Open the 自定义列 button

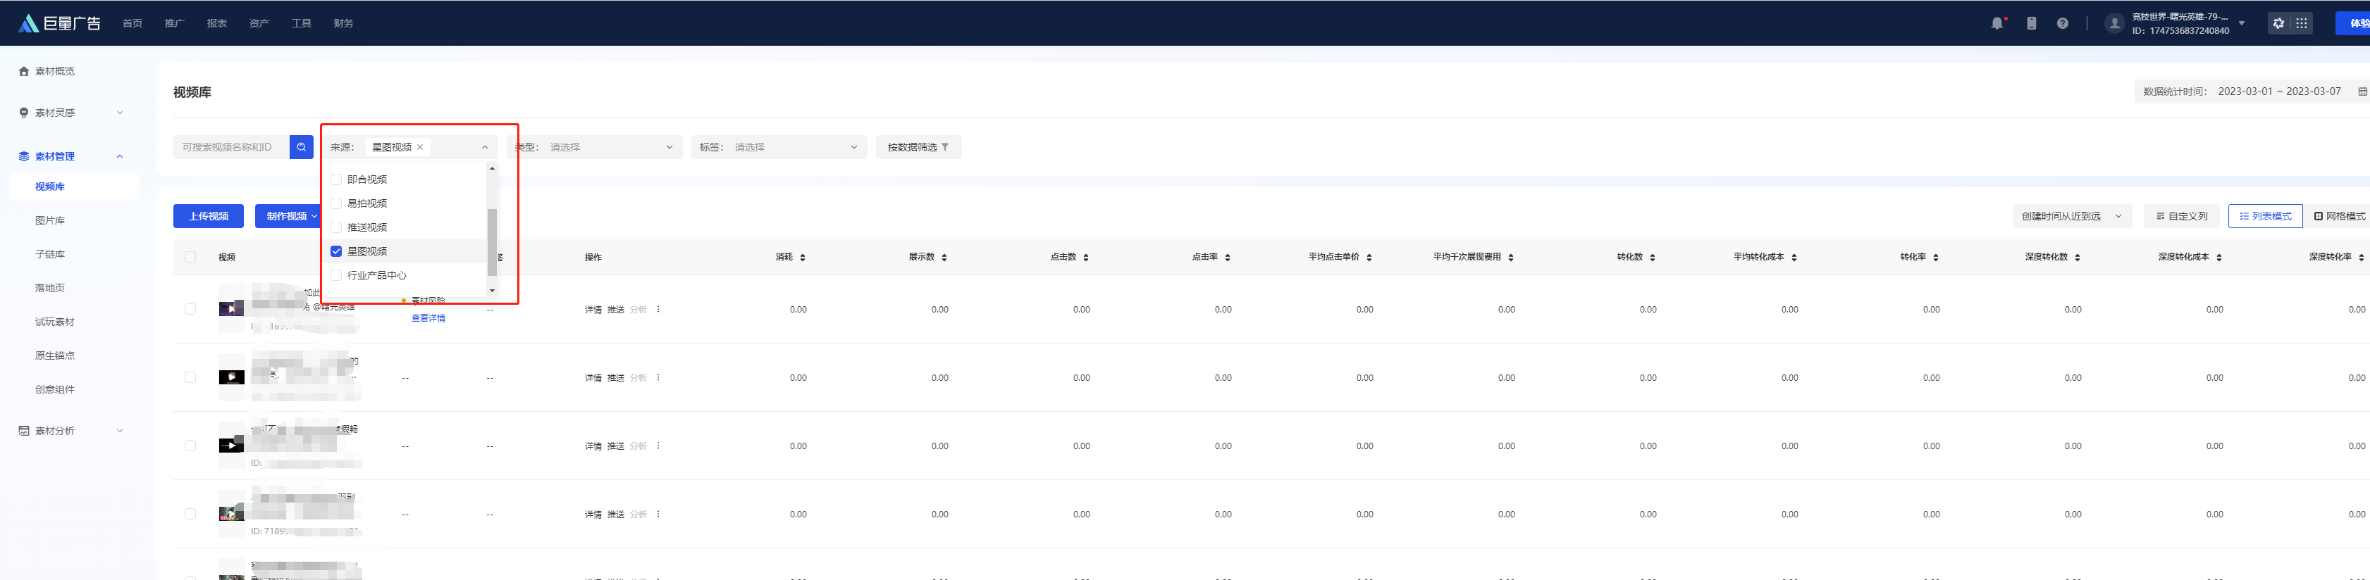(x=2181, y=216)
